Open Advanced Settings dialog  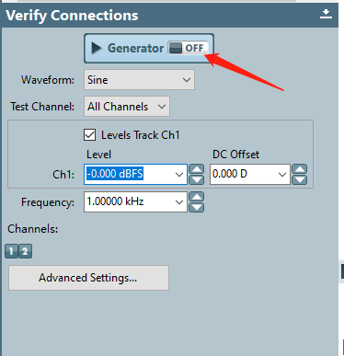[x=88, y=278]
